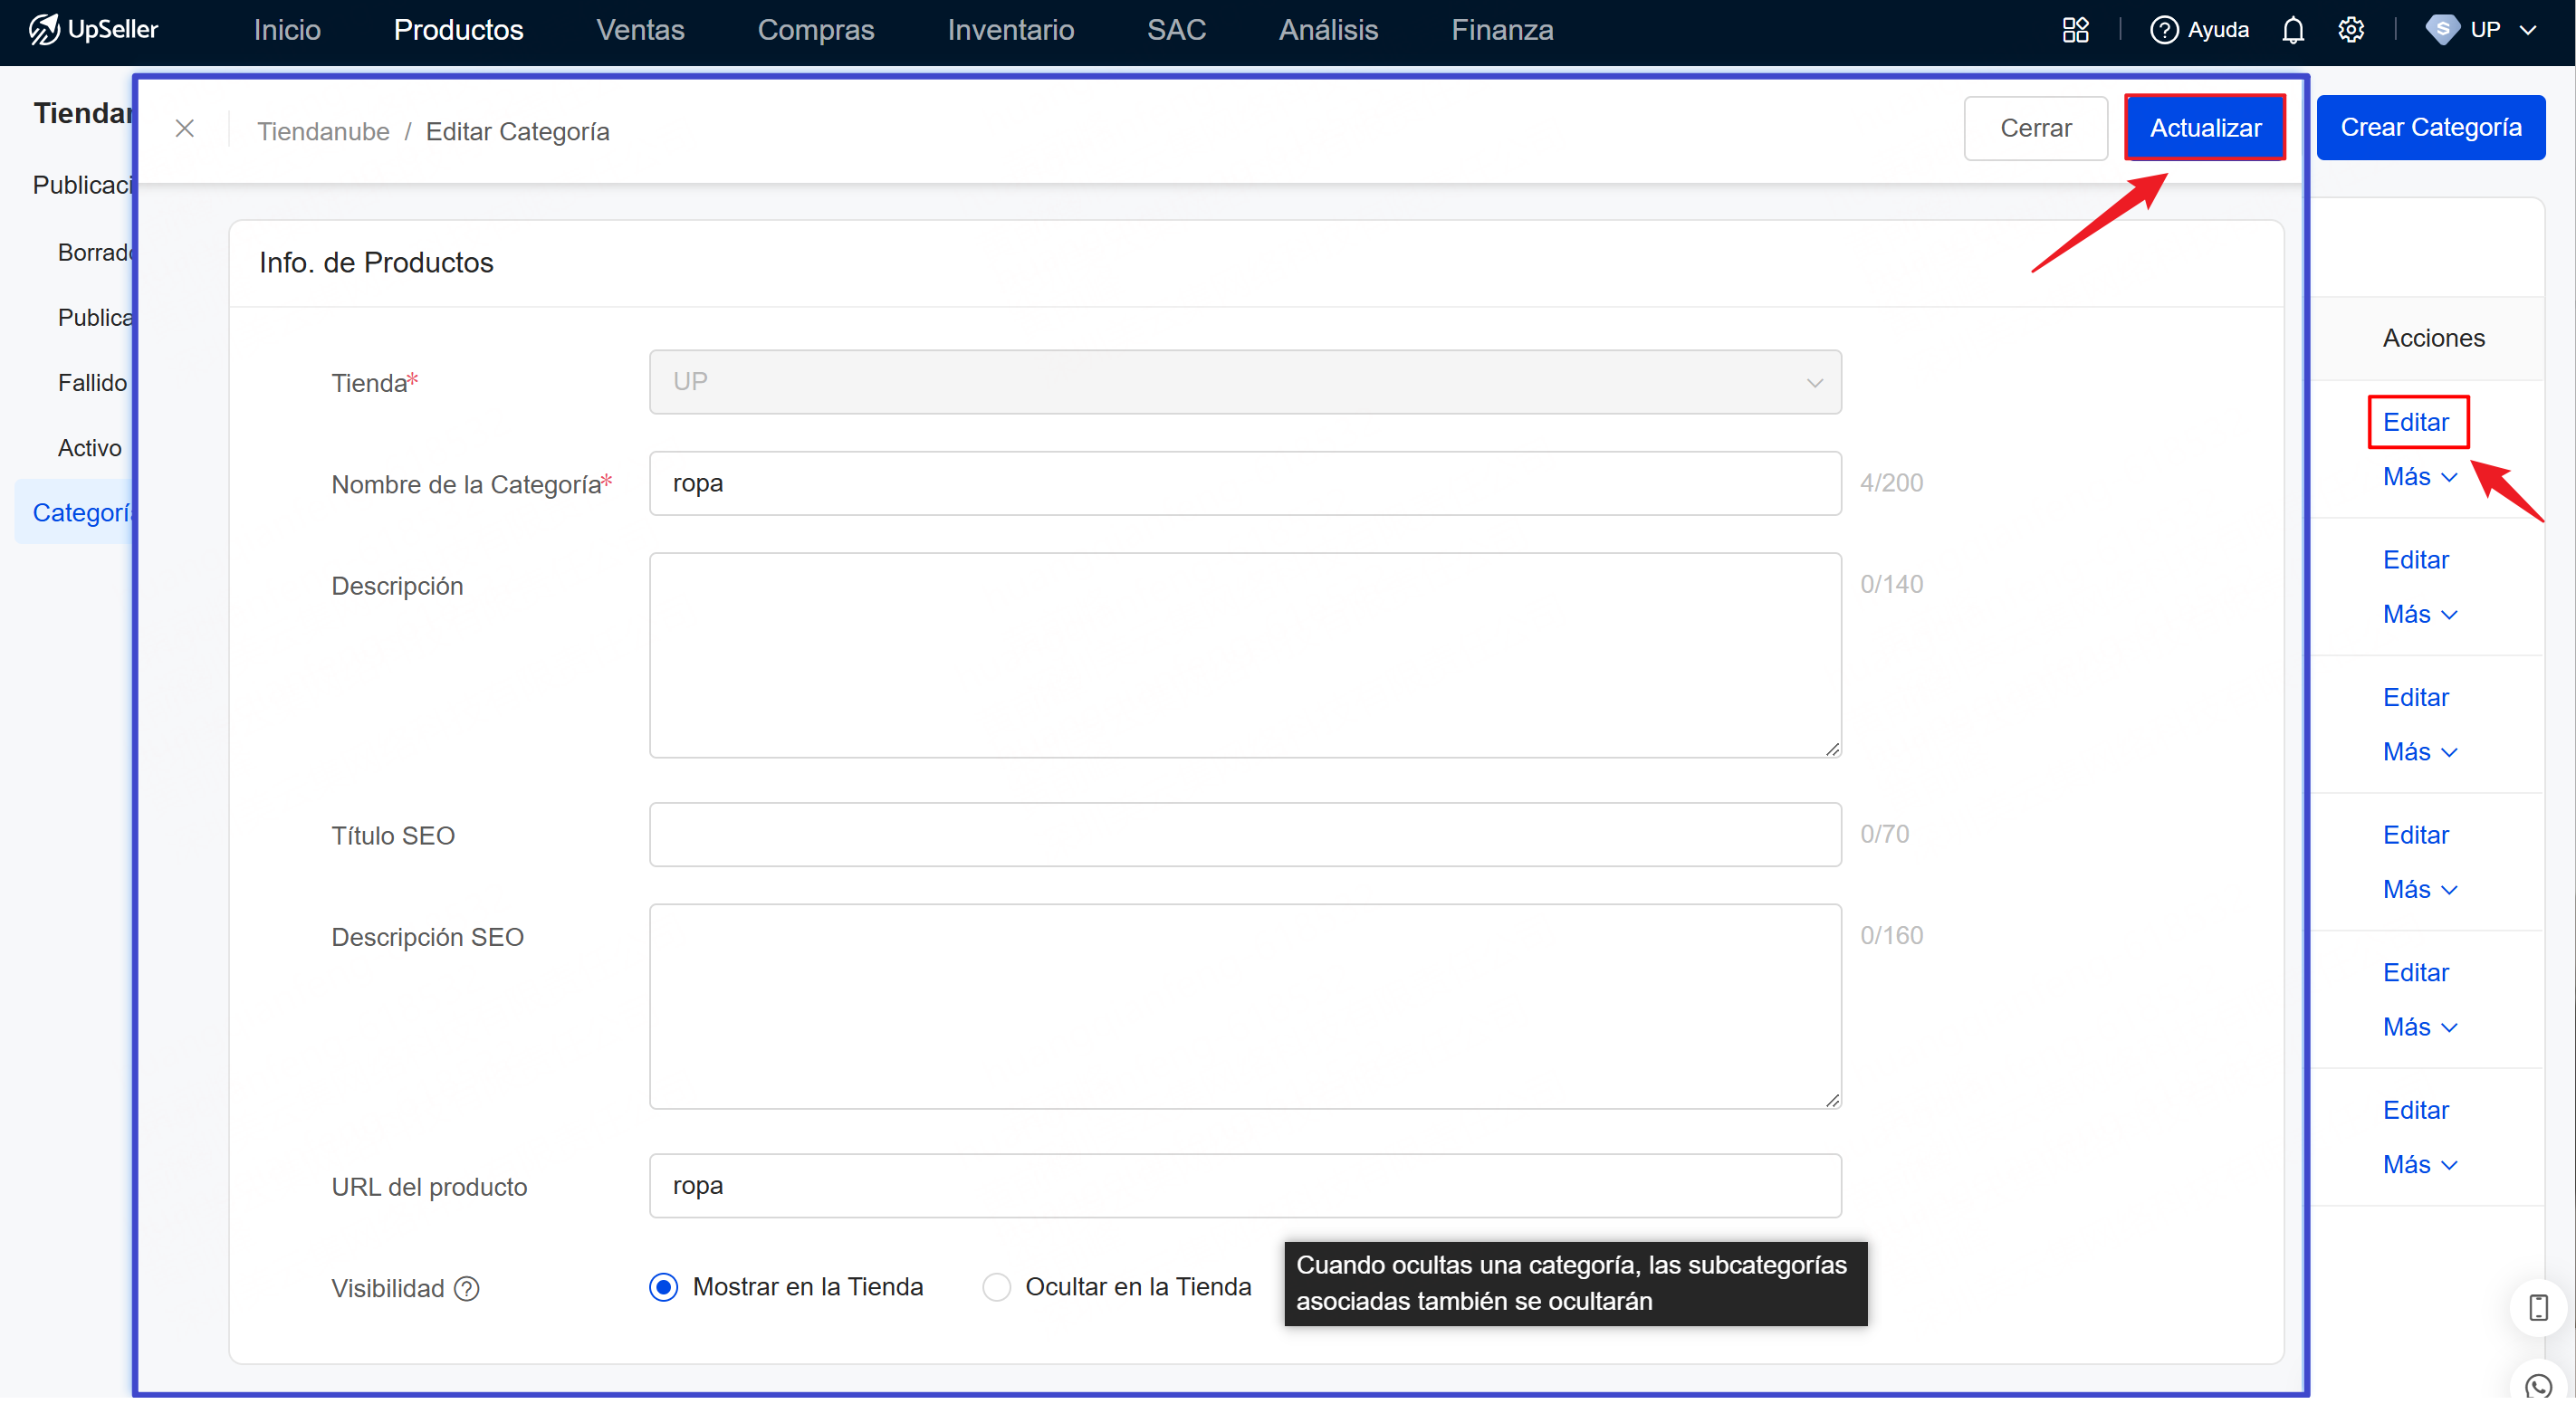Click the Ayuda help icon
Viewport: 2576px width, 1404px height.
pyautogui.click(x=2163, y=30)
